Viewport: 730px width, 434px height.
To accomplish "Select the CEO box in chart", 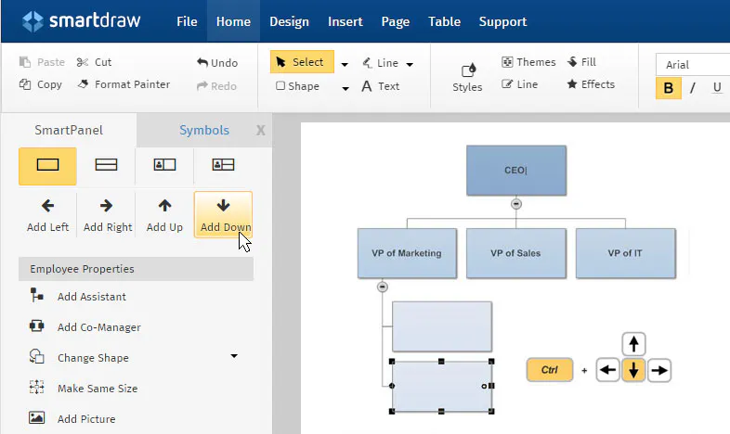I will point(516,170).
